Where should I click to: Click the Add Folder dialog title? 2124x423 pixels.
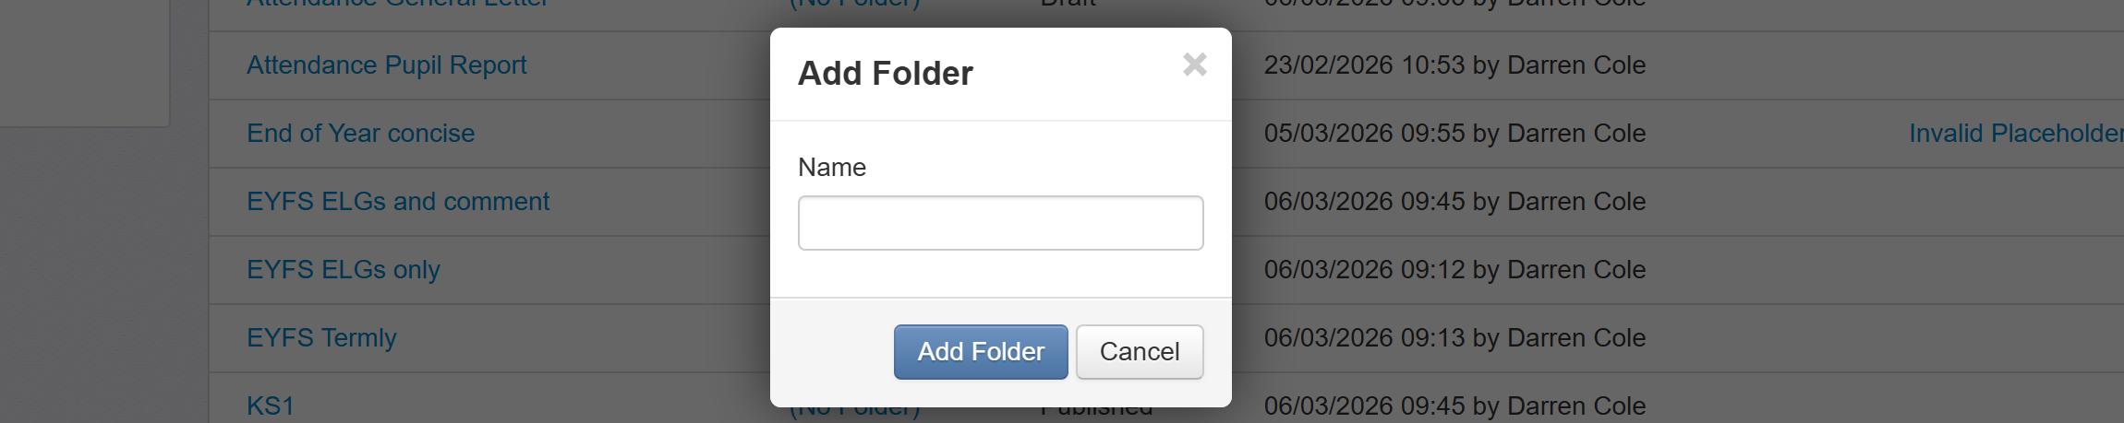pos(885,74)
